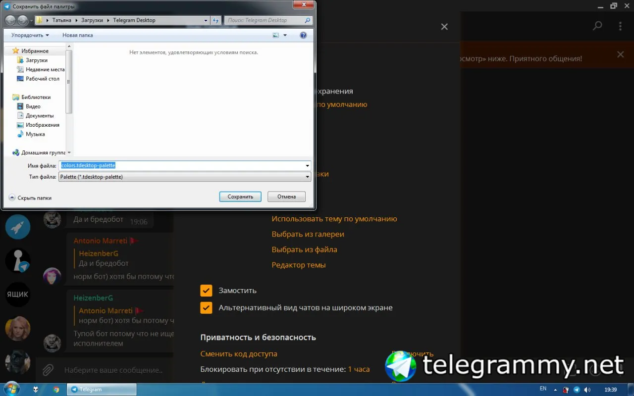Click the arrow before Татьяна in the address bar

[48, 20]
